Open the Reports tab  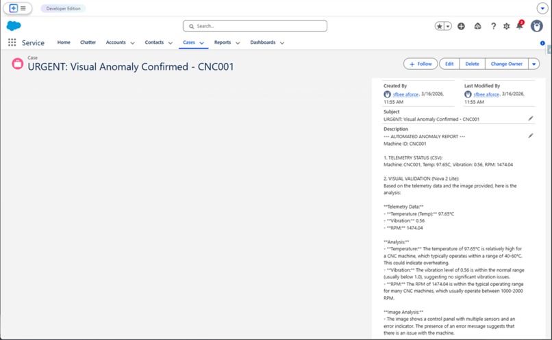[x=223, y=42]
